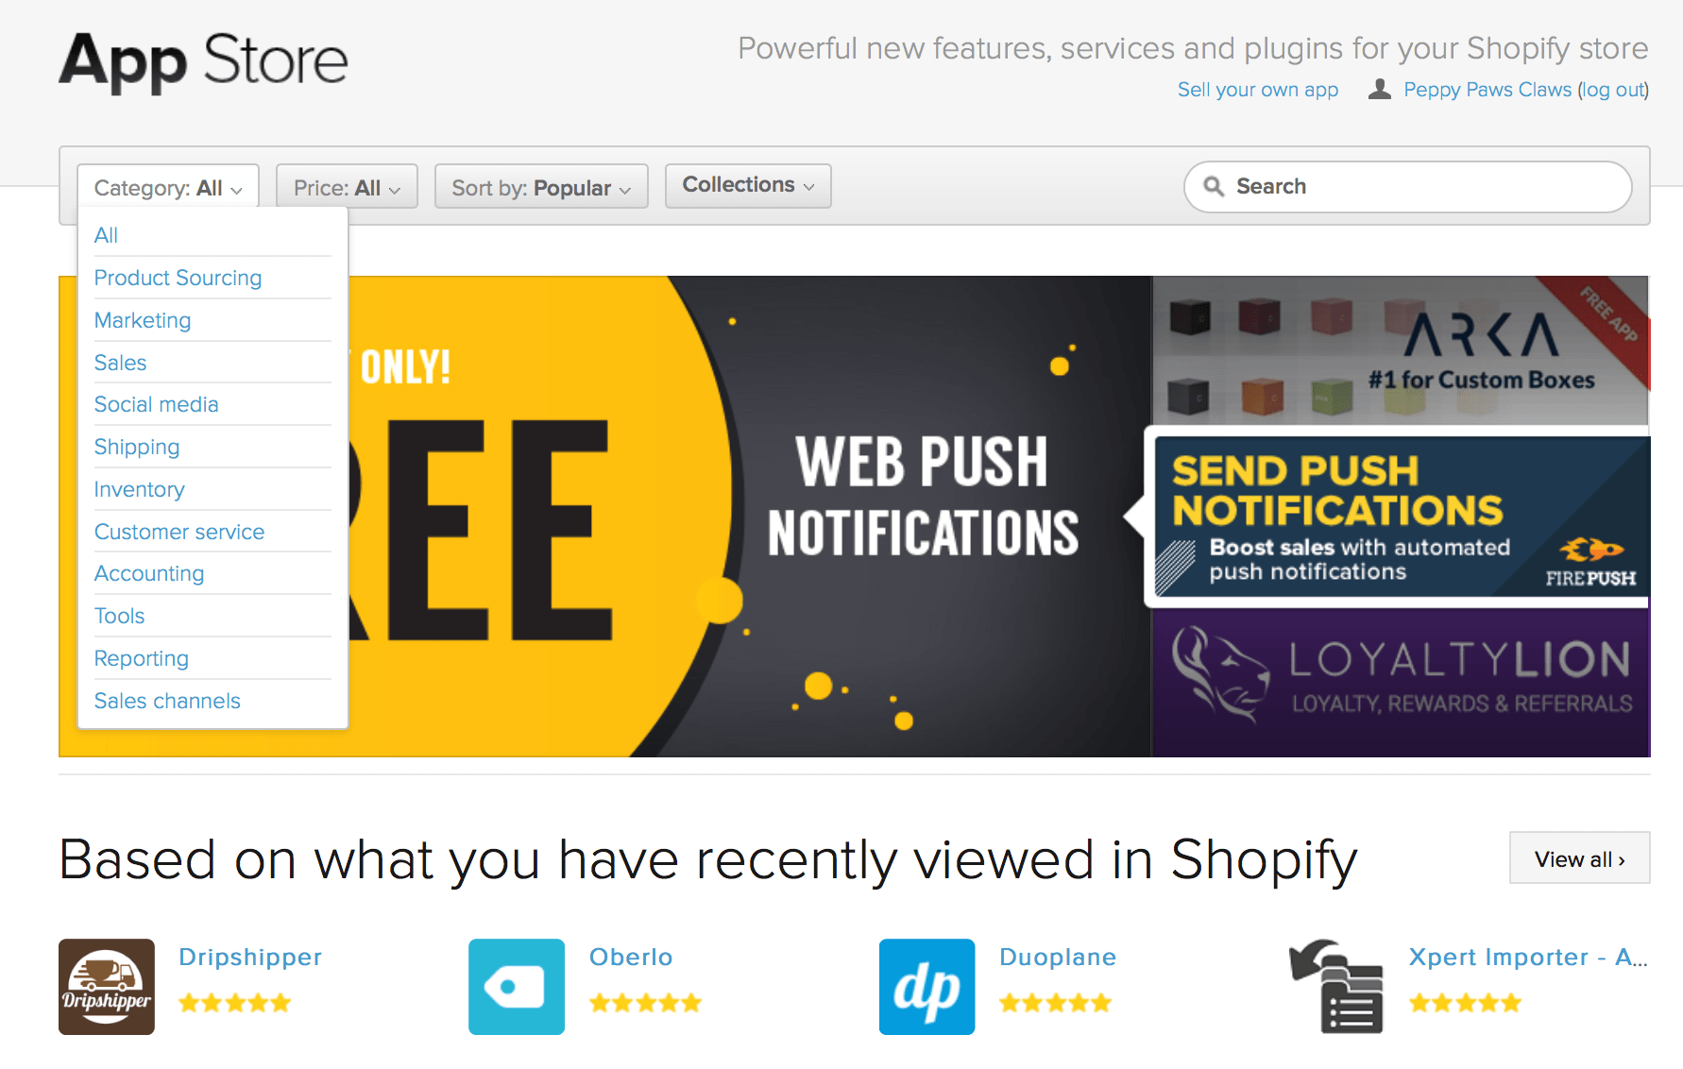Open the Dripshipper app icon

click(107, 987)
